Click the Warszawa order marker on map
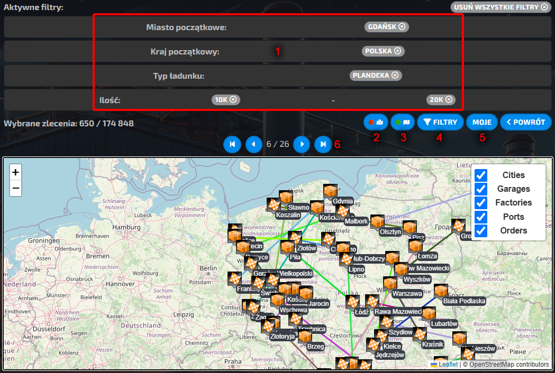The width and height of the screenshot is (555, 373). [x=390, y=284]
